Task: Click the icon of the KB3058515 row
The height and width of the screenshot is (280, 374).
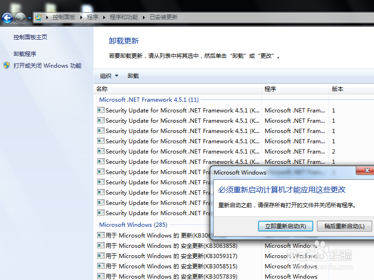Action: point(101,266)
